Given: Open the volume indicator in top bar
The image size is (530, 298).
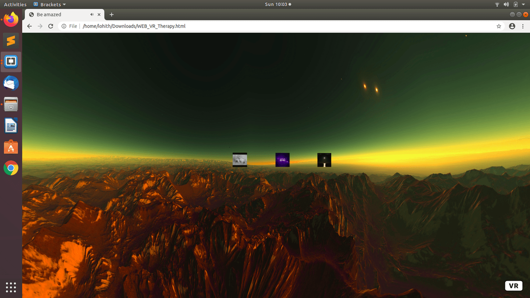Looking at the screenshot, I should coord(506,4).
